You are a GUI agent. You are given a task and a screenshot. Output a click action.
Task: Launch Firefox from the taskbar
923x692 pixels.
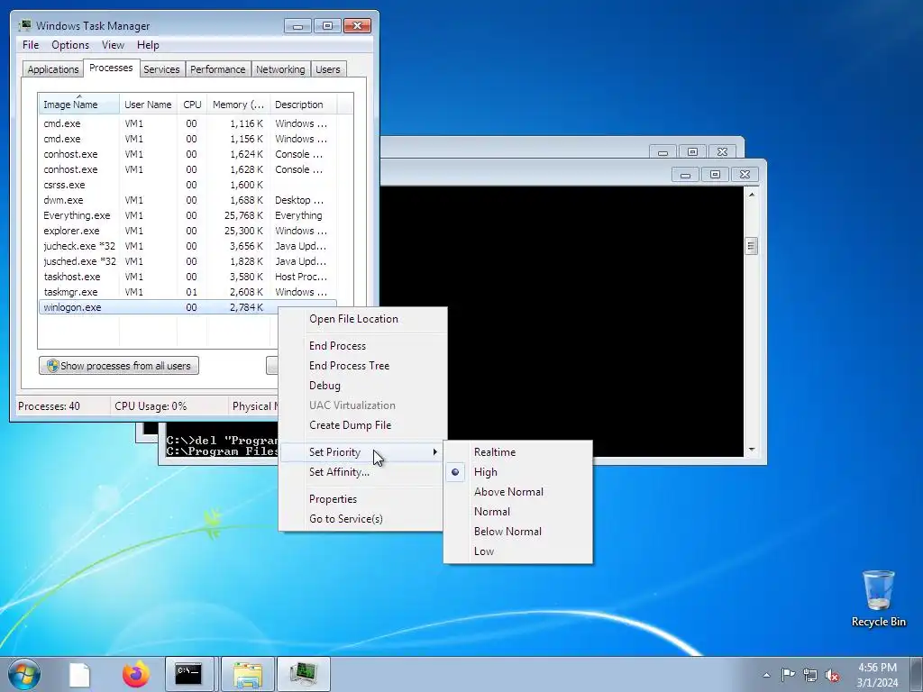136,674
